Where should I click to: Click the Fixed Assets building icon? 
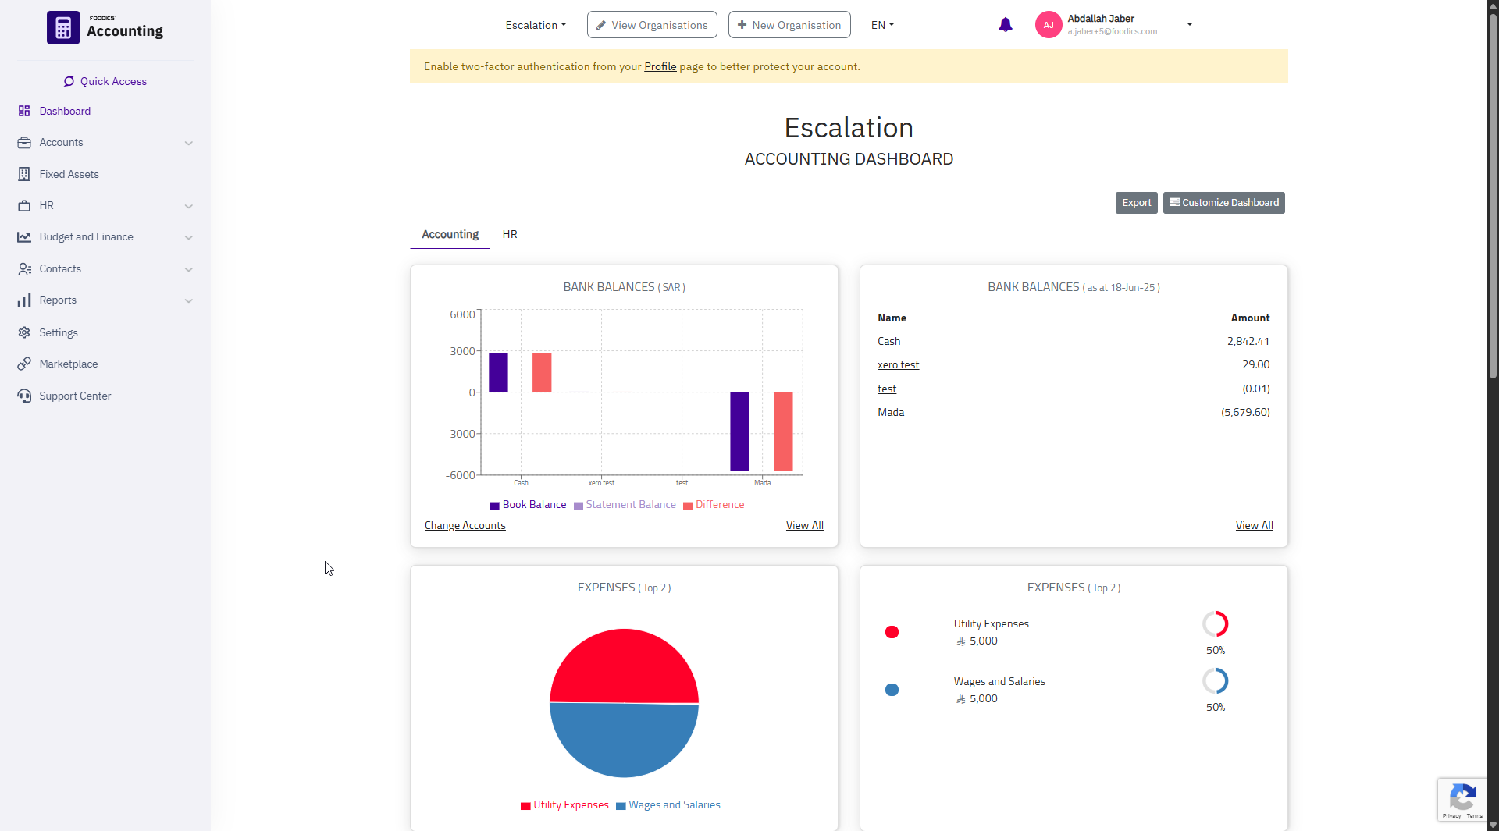(24, 174)
